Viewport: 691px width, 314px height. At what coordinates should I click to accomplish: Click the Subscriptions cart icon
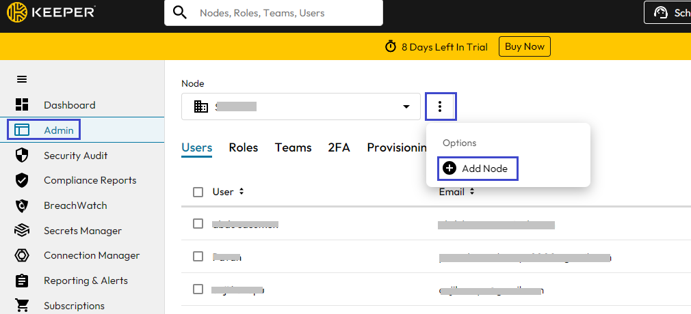click(x=22, y=306)
